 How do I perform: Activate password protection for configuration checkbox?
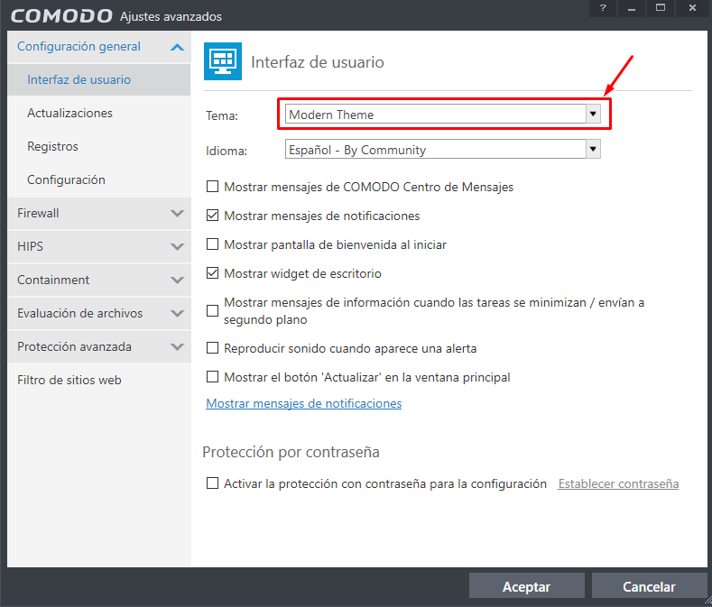[x=212, y=483]
